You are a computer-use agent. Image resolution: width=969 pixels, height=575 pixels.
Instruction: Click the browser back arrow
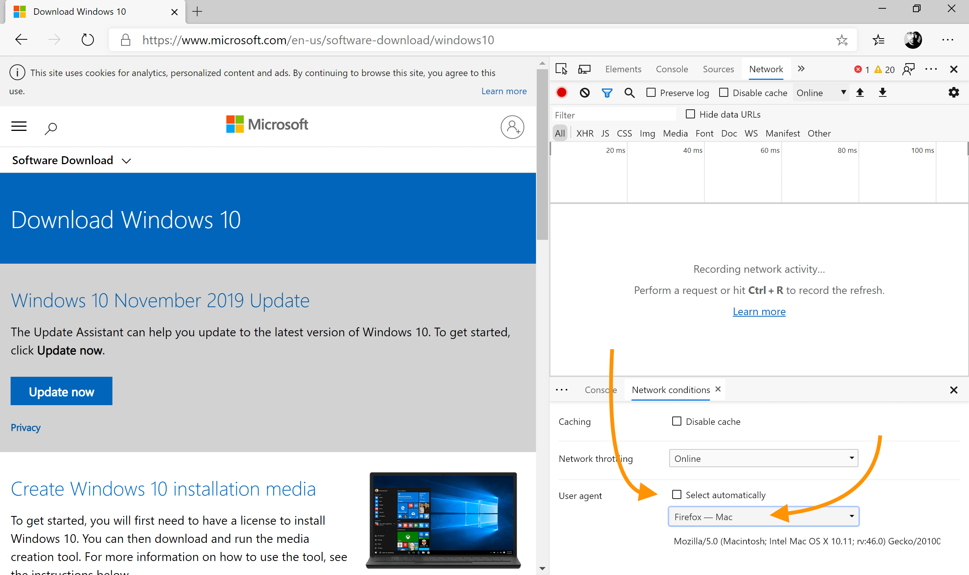point(21,39)
